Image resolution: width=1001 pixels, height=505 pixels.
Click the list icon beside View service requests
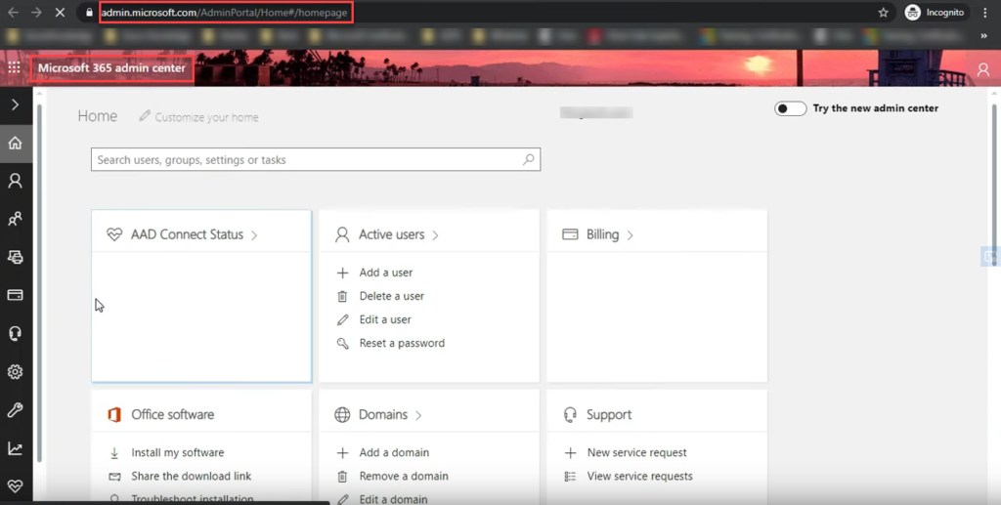[571, 477]
